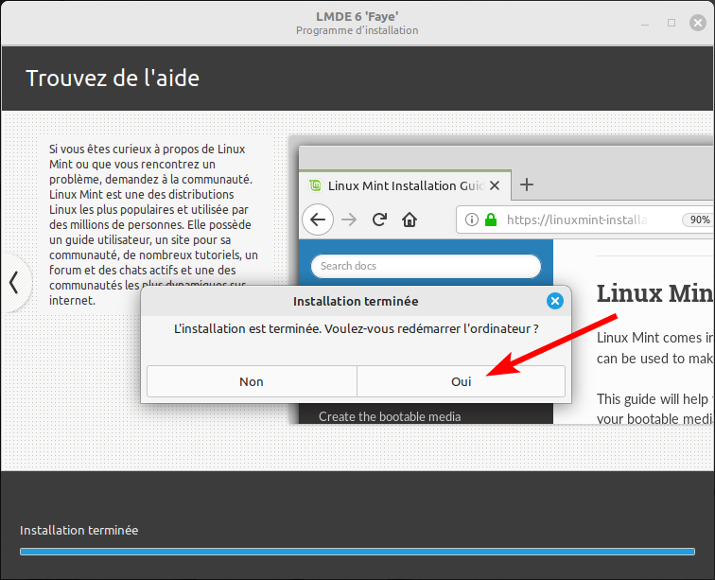Decline the restart with Non button
Screen dimensions: 715x580
point(252,381)
